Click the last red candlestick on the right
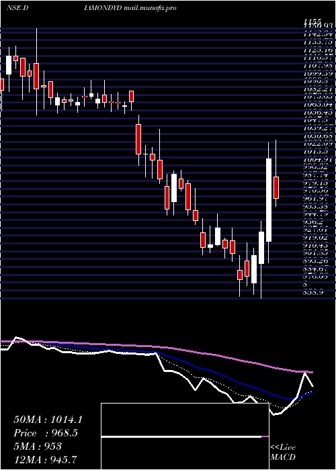The image size is (336, 470). (276, 187)
